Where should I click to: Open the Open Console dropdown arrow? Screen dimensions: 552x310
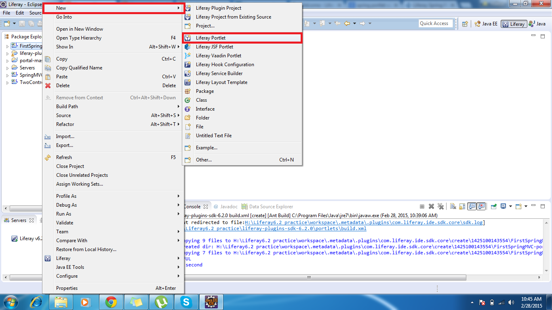[526, 207]
